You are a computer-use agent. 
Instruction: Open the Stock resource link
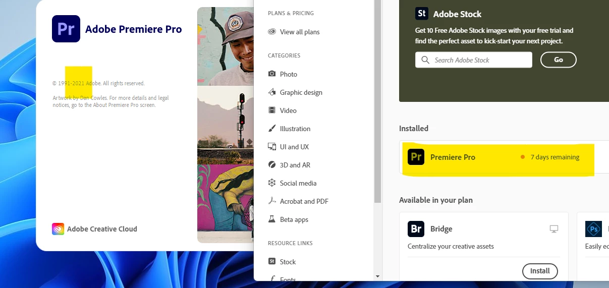click(288, 262)
